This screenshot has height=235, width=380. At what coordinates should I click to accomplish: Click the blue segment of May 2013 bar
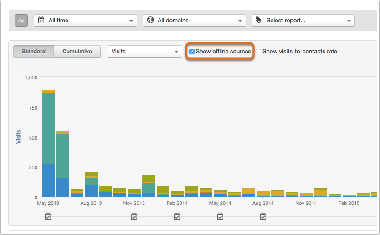48,180
